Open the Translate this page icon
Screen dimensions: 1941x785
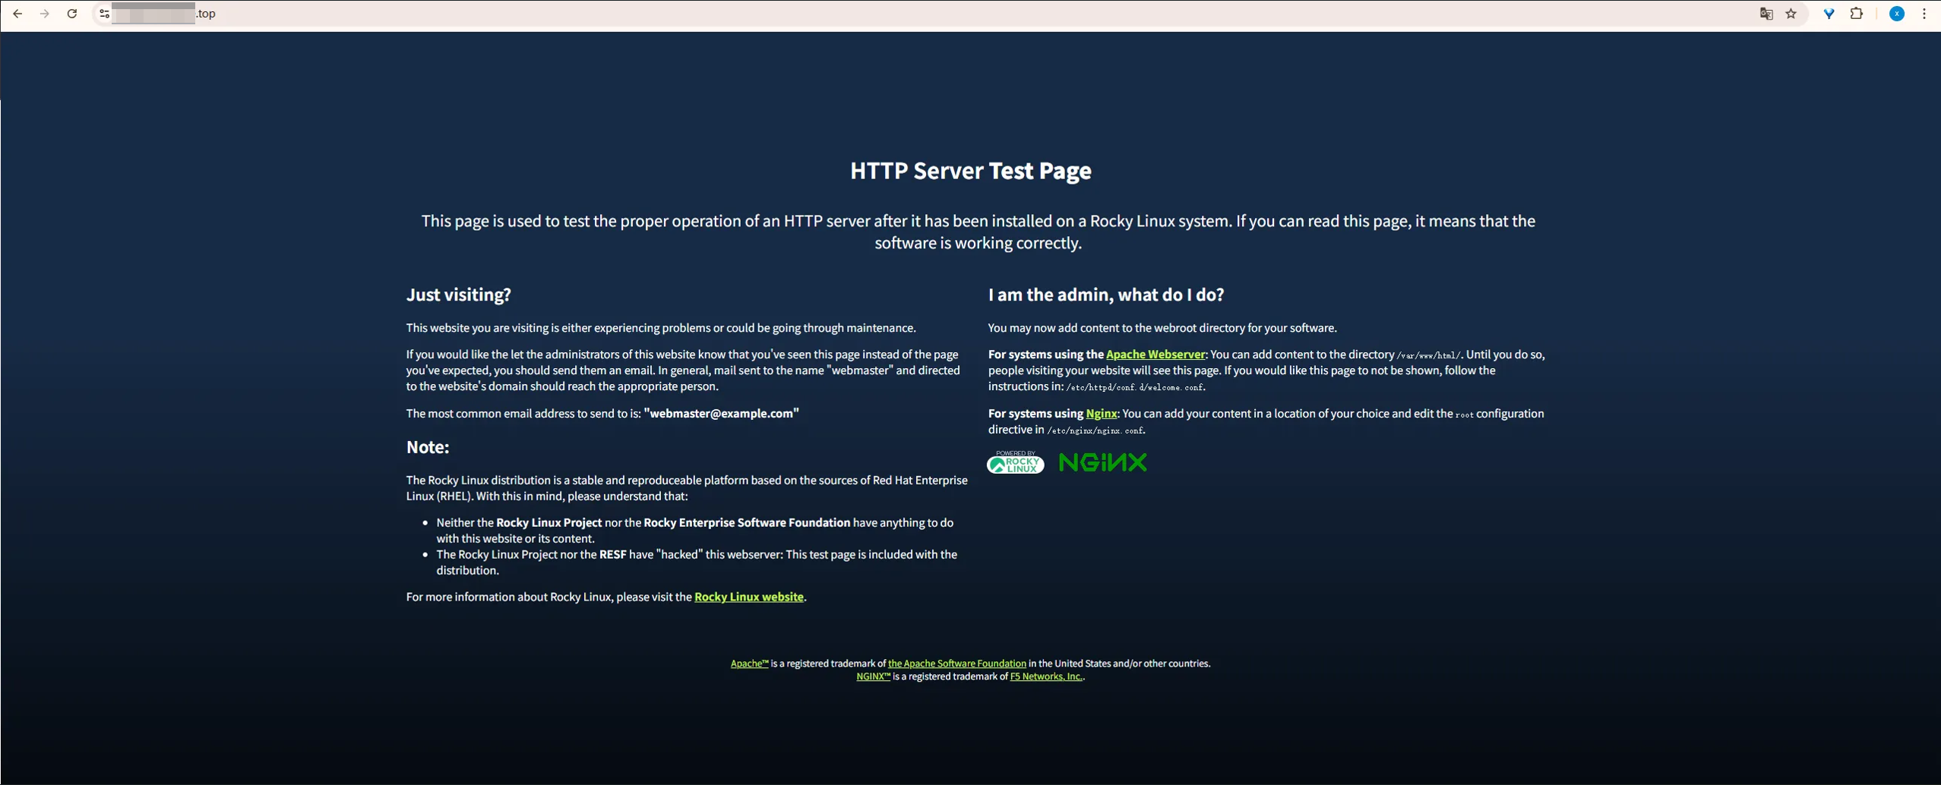[x=1766, y=14]
